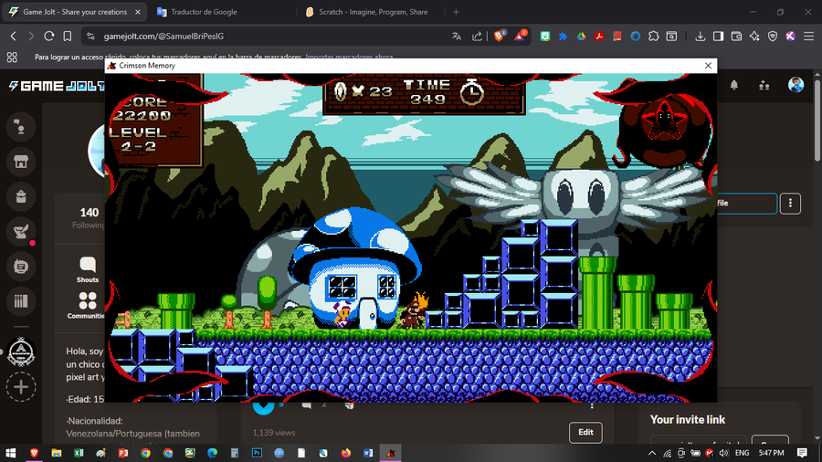Close the Game Jolt browser tab
822x462 pixels.
point(137,12)
